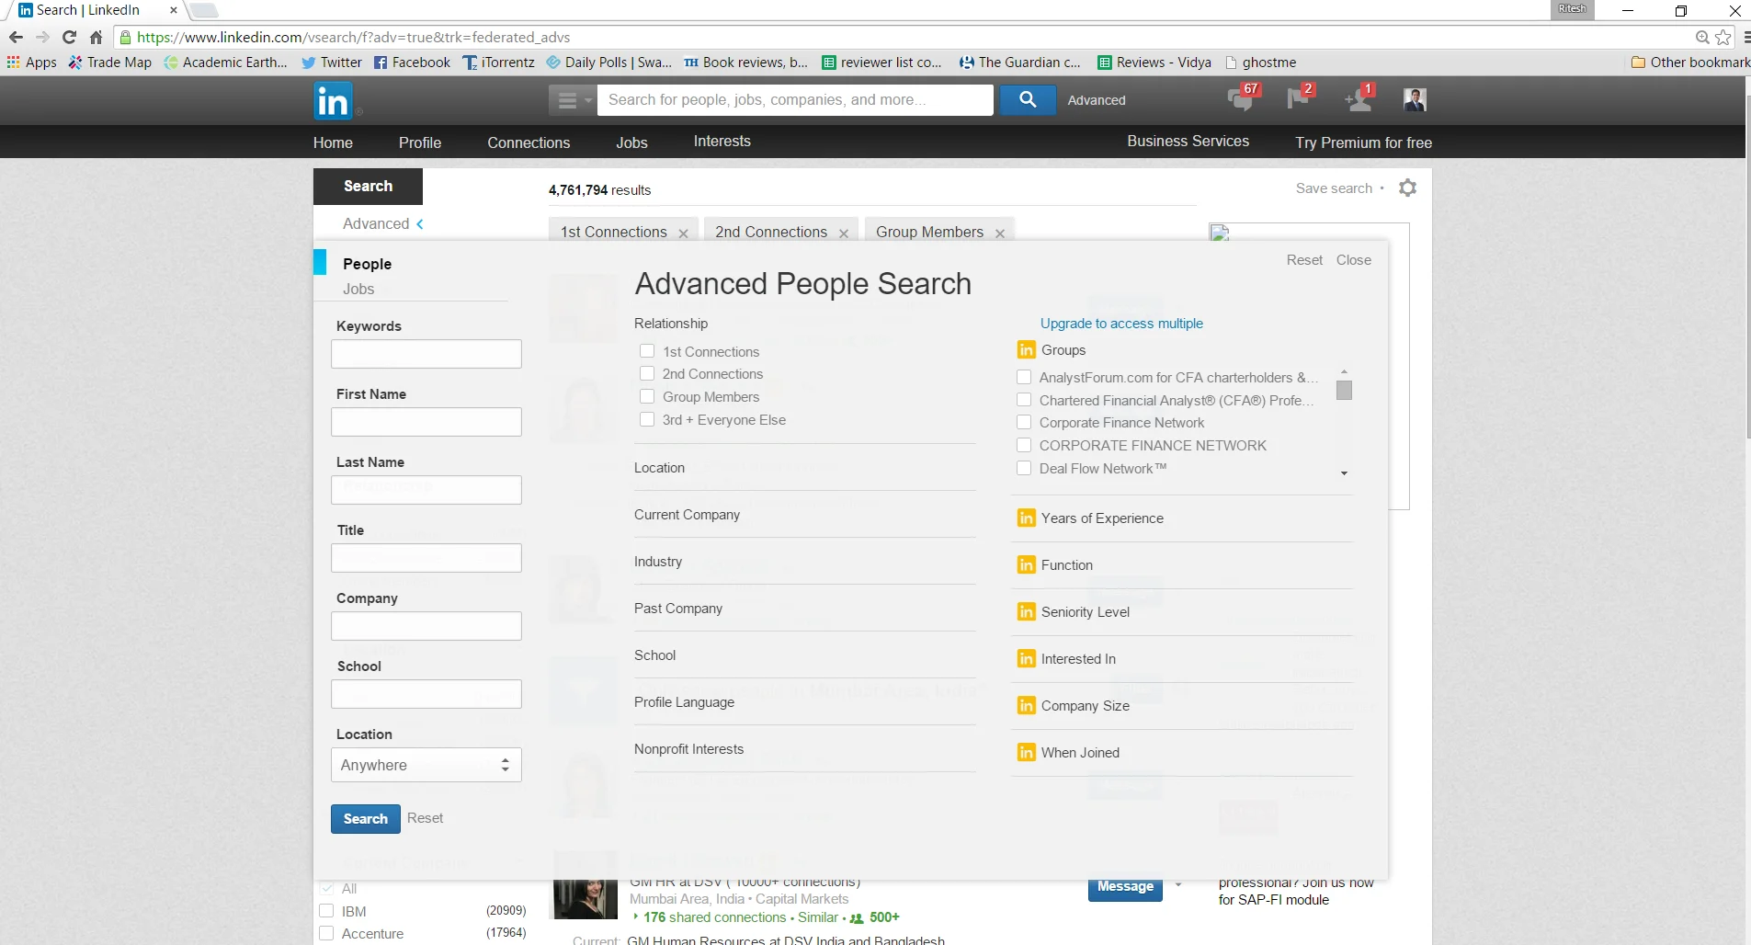Remove the 1st Connections filter tag
Viewport: 1751px width, 945px height.
click(x=683, y=233)
